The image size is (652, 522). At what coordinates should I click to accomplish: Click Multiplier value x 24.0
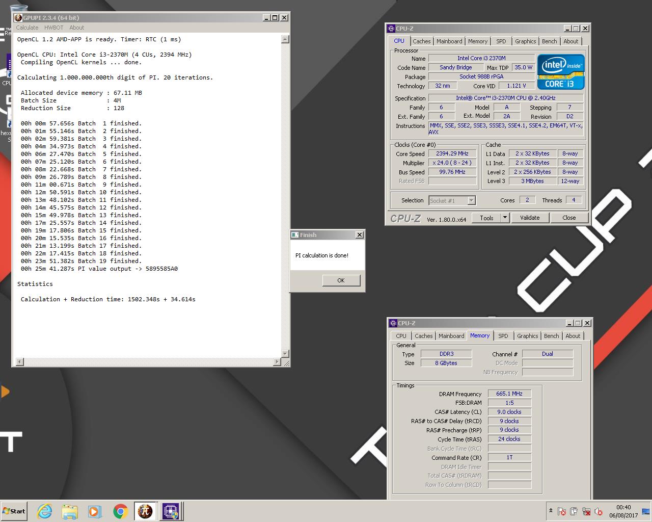(x=452, y=163)
